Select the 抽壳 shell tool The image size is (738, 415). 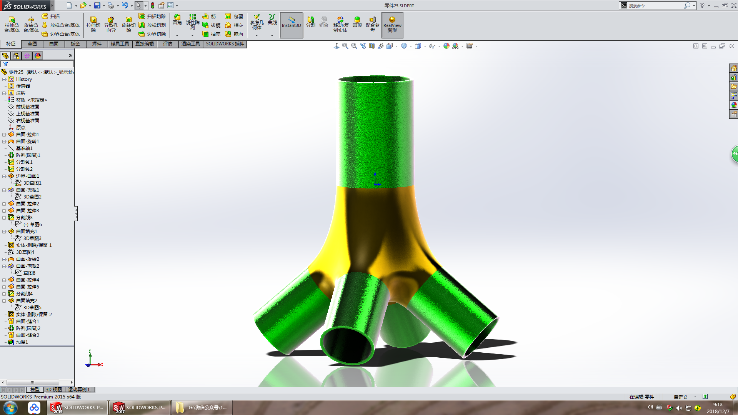pos(212,34)
